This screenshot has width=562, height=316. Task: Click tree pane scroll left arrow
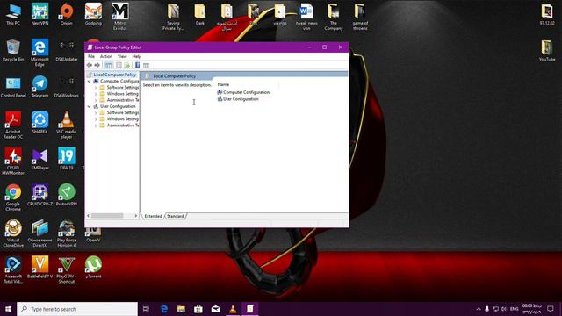tap(89, 216)
